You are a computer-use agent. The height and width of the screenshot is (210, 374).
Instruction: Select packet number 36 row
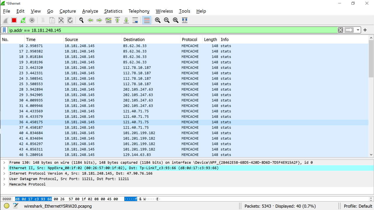coord(184,122)
